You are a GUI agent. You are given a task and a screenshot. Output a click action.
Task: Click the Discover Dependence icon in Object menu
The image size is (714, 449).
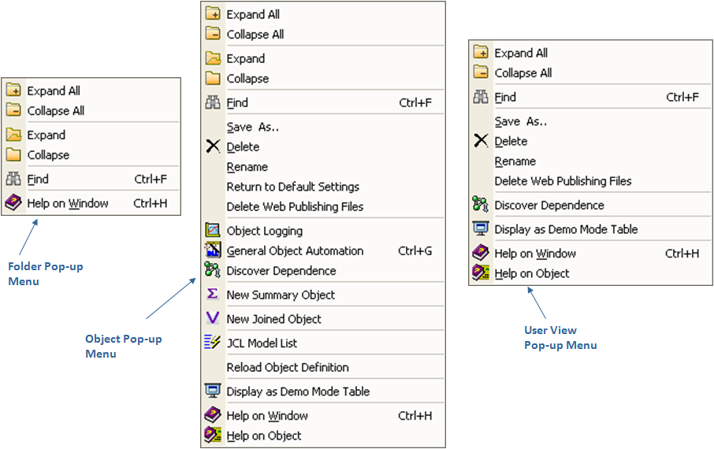click(213, 269)
